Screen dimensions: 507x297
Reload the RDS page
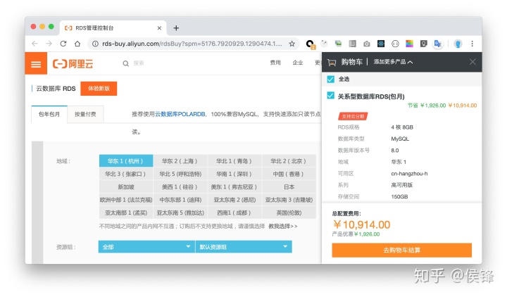(63, 44)
